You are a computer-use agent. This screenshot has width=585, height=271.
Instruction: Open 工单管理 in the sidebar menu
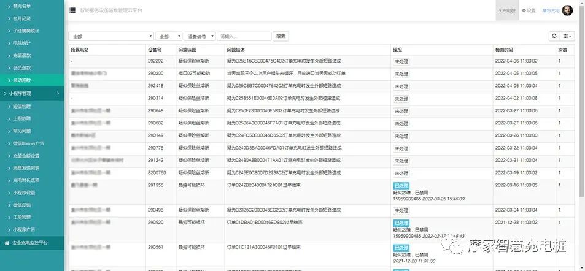pos(22,217)
